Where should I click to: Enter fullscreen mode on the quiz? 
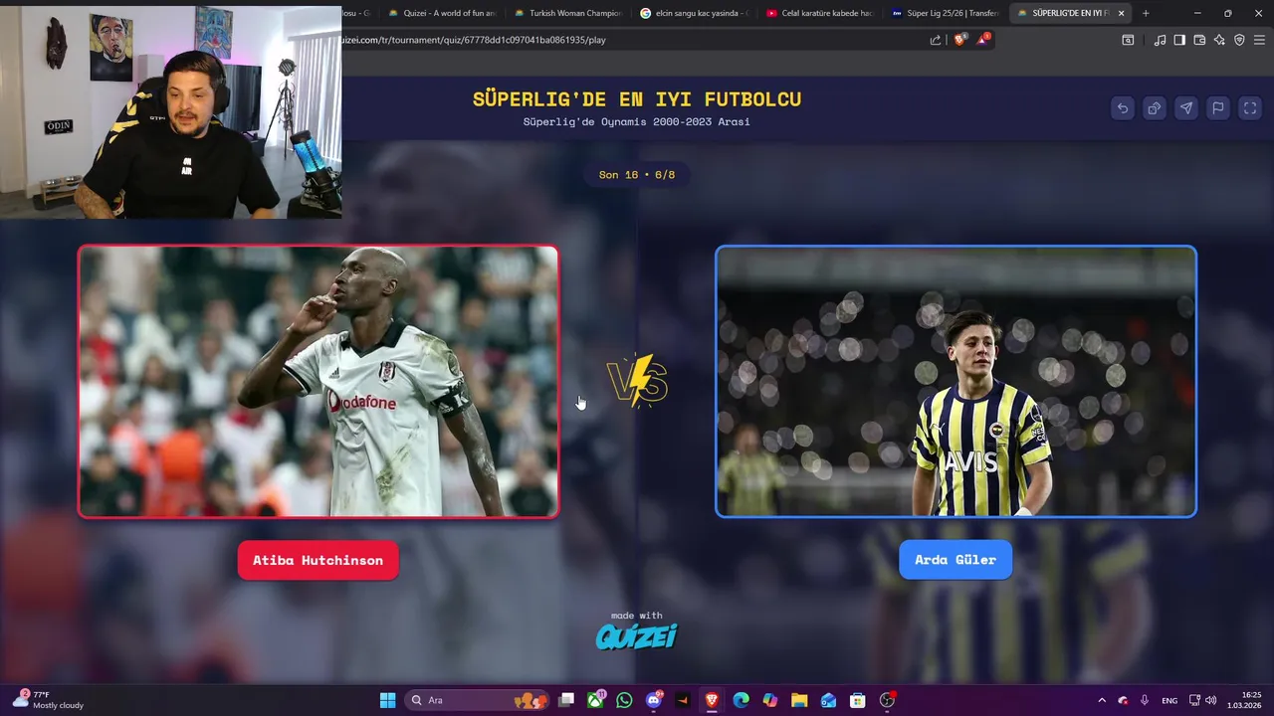coord(1250,108)
